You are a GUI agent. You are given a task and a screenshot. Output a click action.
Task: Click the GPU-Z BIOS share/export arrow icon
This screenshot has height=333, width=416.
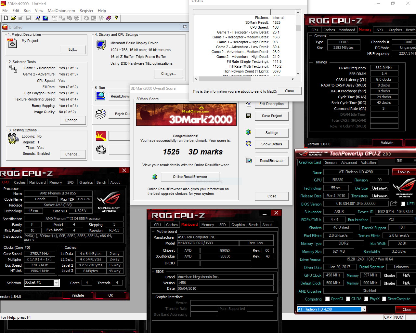pos(394,204)
